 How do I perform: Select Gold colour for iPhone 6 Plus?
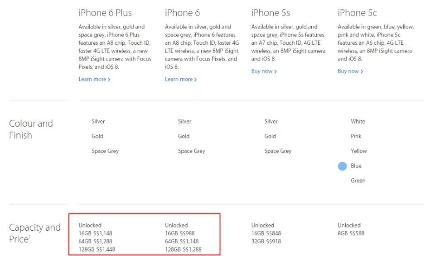pyautogui.click(x=97, y=136)
